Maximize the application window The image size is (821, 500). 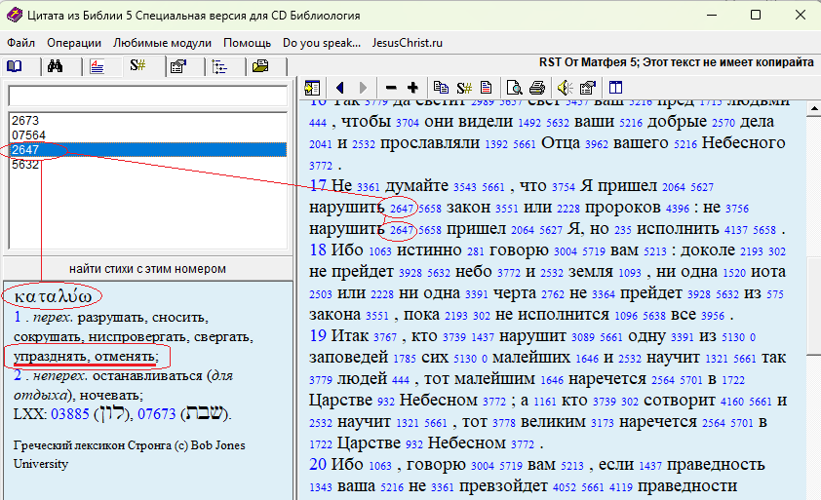(x=756, y=15)
